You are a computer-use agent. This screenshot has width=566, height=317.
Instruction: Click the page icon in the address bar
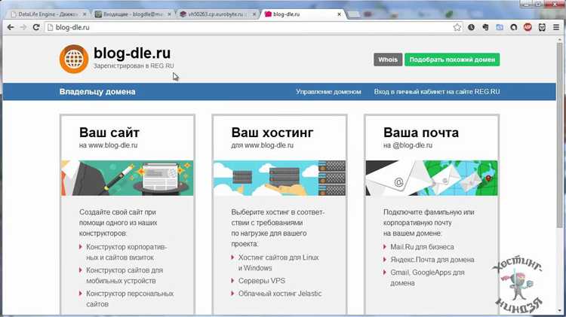pyautogui.click(x=51, y=27)
